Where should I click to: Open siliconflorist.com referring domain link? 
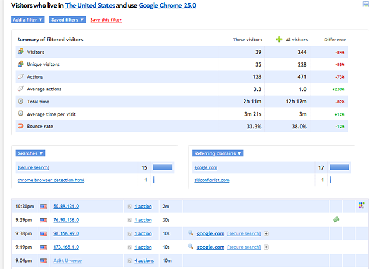click(212, 180)
